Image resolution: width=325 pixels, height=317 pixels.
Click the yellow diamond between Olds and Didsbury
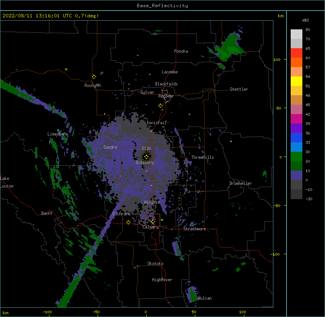click(x=146, y=157)
